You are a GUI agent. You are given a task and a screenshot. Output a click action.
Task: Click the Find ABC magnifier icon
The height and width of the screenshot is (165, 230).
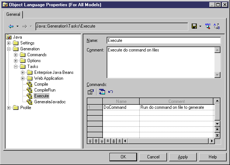(x=208, y=26)
